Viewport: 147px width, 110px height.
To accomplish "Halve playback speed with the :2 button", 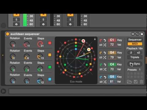I will click(x=131, y=53).
